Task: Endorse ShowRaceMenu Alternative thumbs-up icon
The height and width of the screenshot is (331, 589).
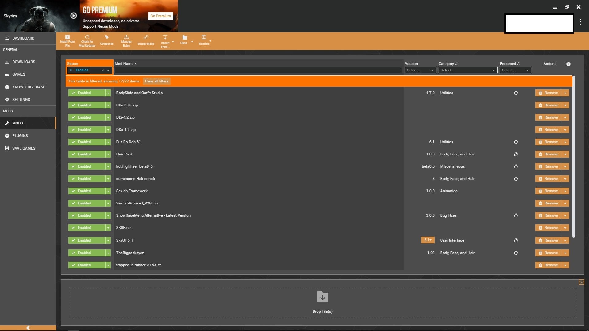Action: 516,215
